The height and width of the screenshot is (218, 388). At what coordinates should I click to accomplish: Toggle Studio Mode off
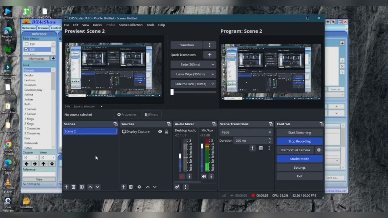click(x=299, y=159)
